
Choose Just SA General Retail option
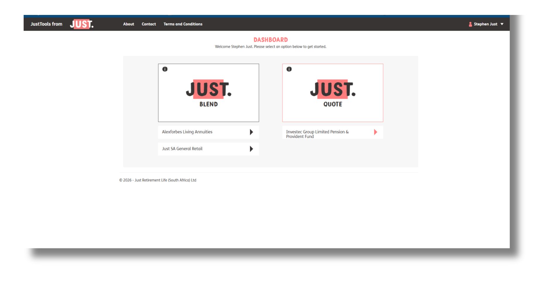[x=208, y=149]
